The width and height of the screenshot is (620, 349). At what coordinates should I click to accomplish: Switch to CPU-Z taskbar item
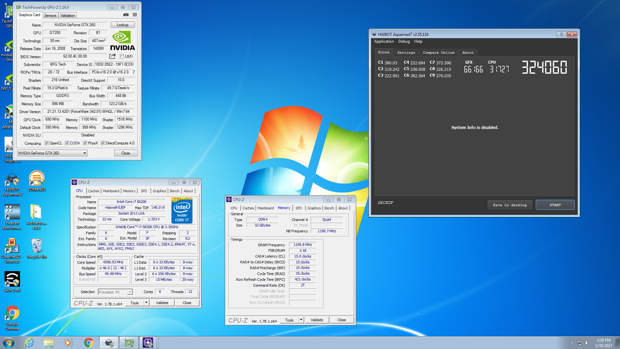148,343
